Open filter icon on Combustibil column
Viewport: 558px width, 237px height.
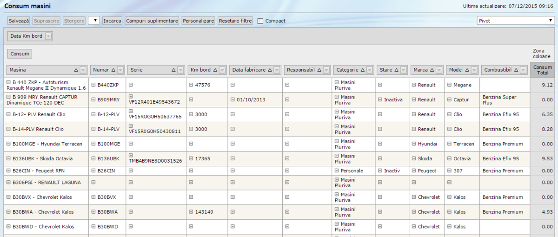pyautogui.click(x=523, y=70)
